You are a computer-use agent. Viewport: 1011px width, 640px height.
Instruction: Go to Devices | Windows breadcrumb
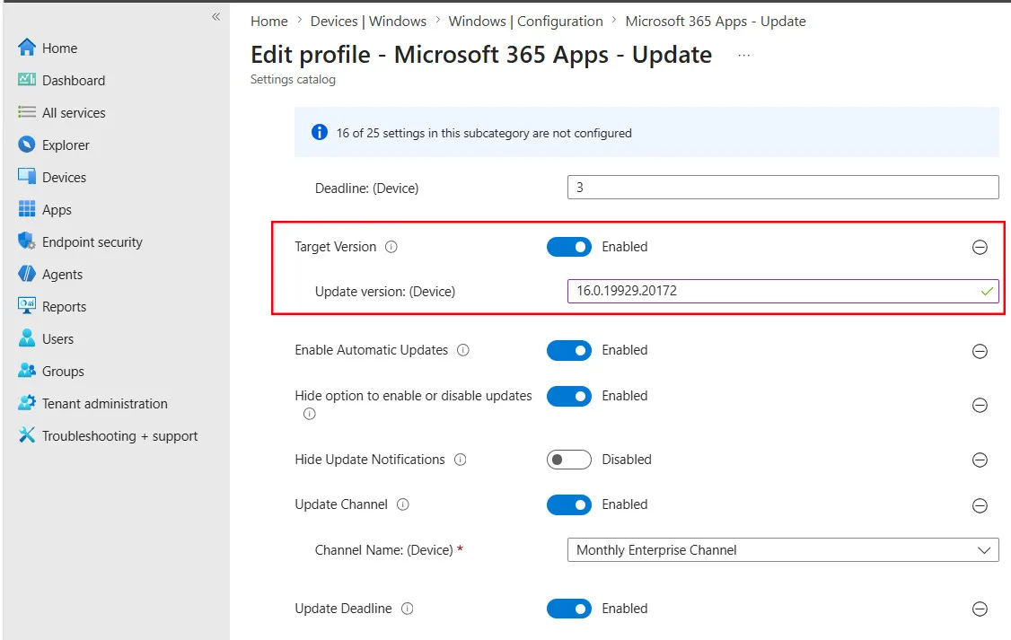tap(368, 22)
